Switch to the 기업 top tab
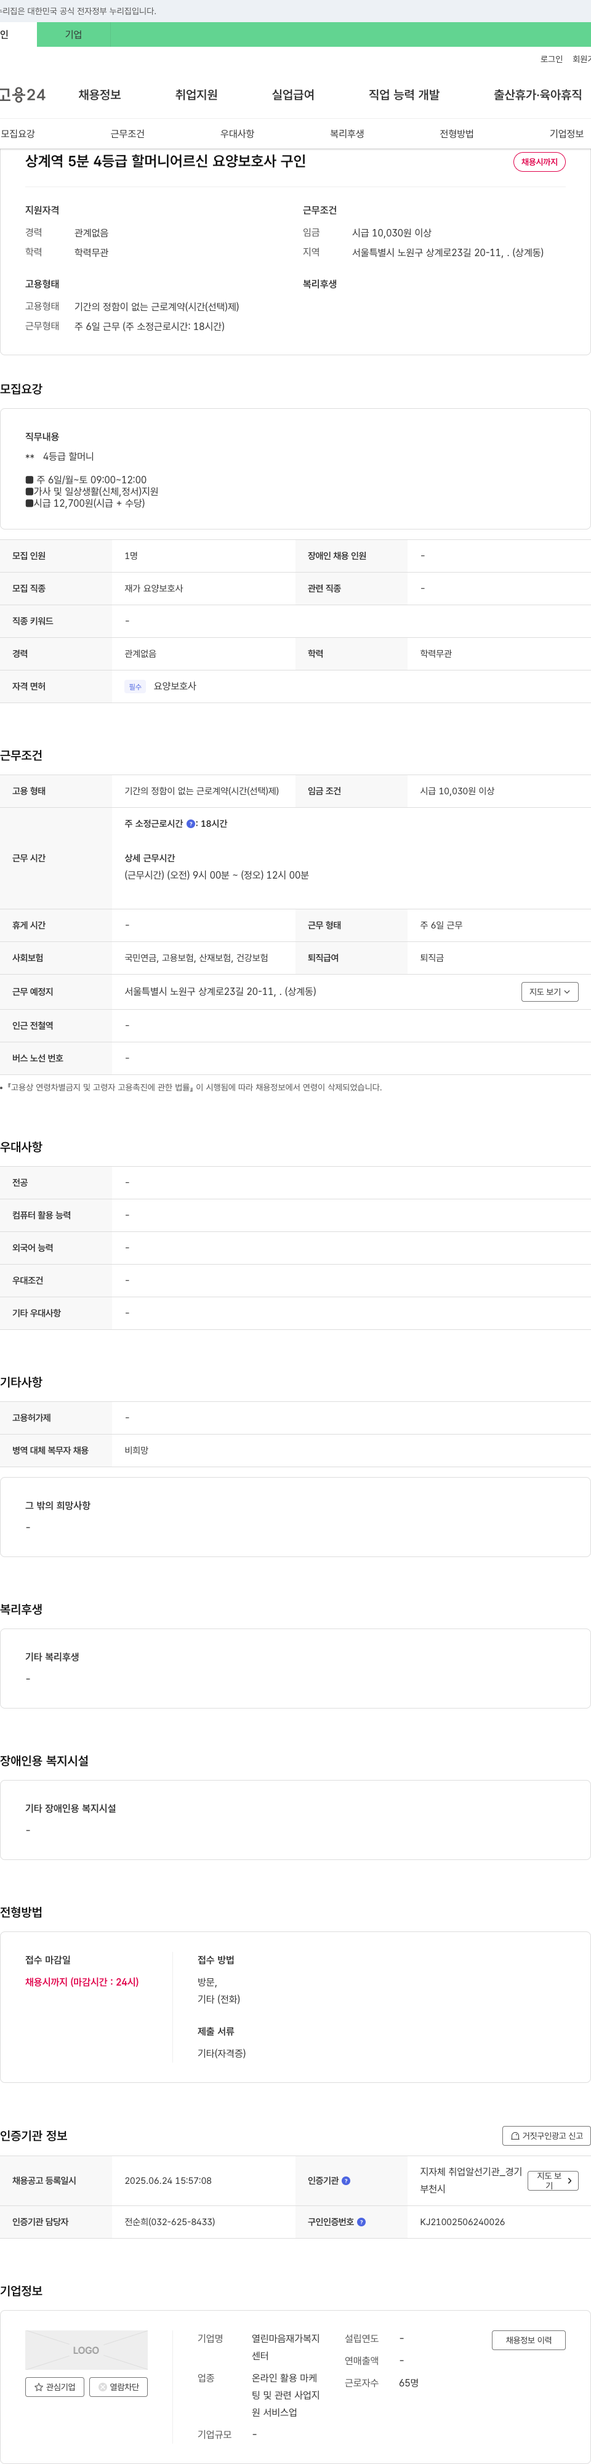Screen dimensions: 591x2464 pos(74,34)
